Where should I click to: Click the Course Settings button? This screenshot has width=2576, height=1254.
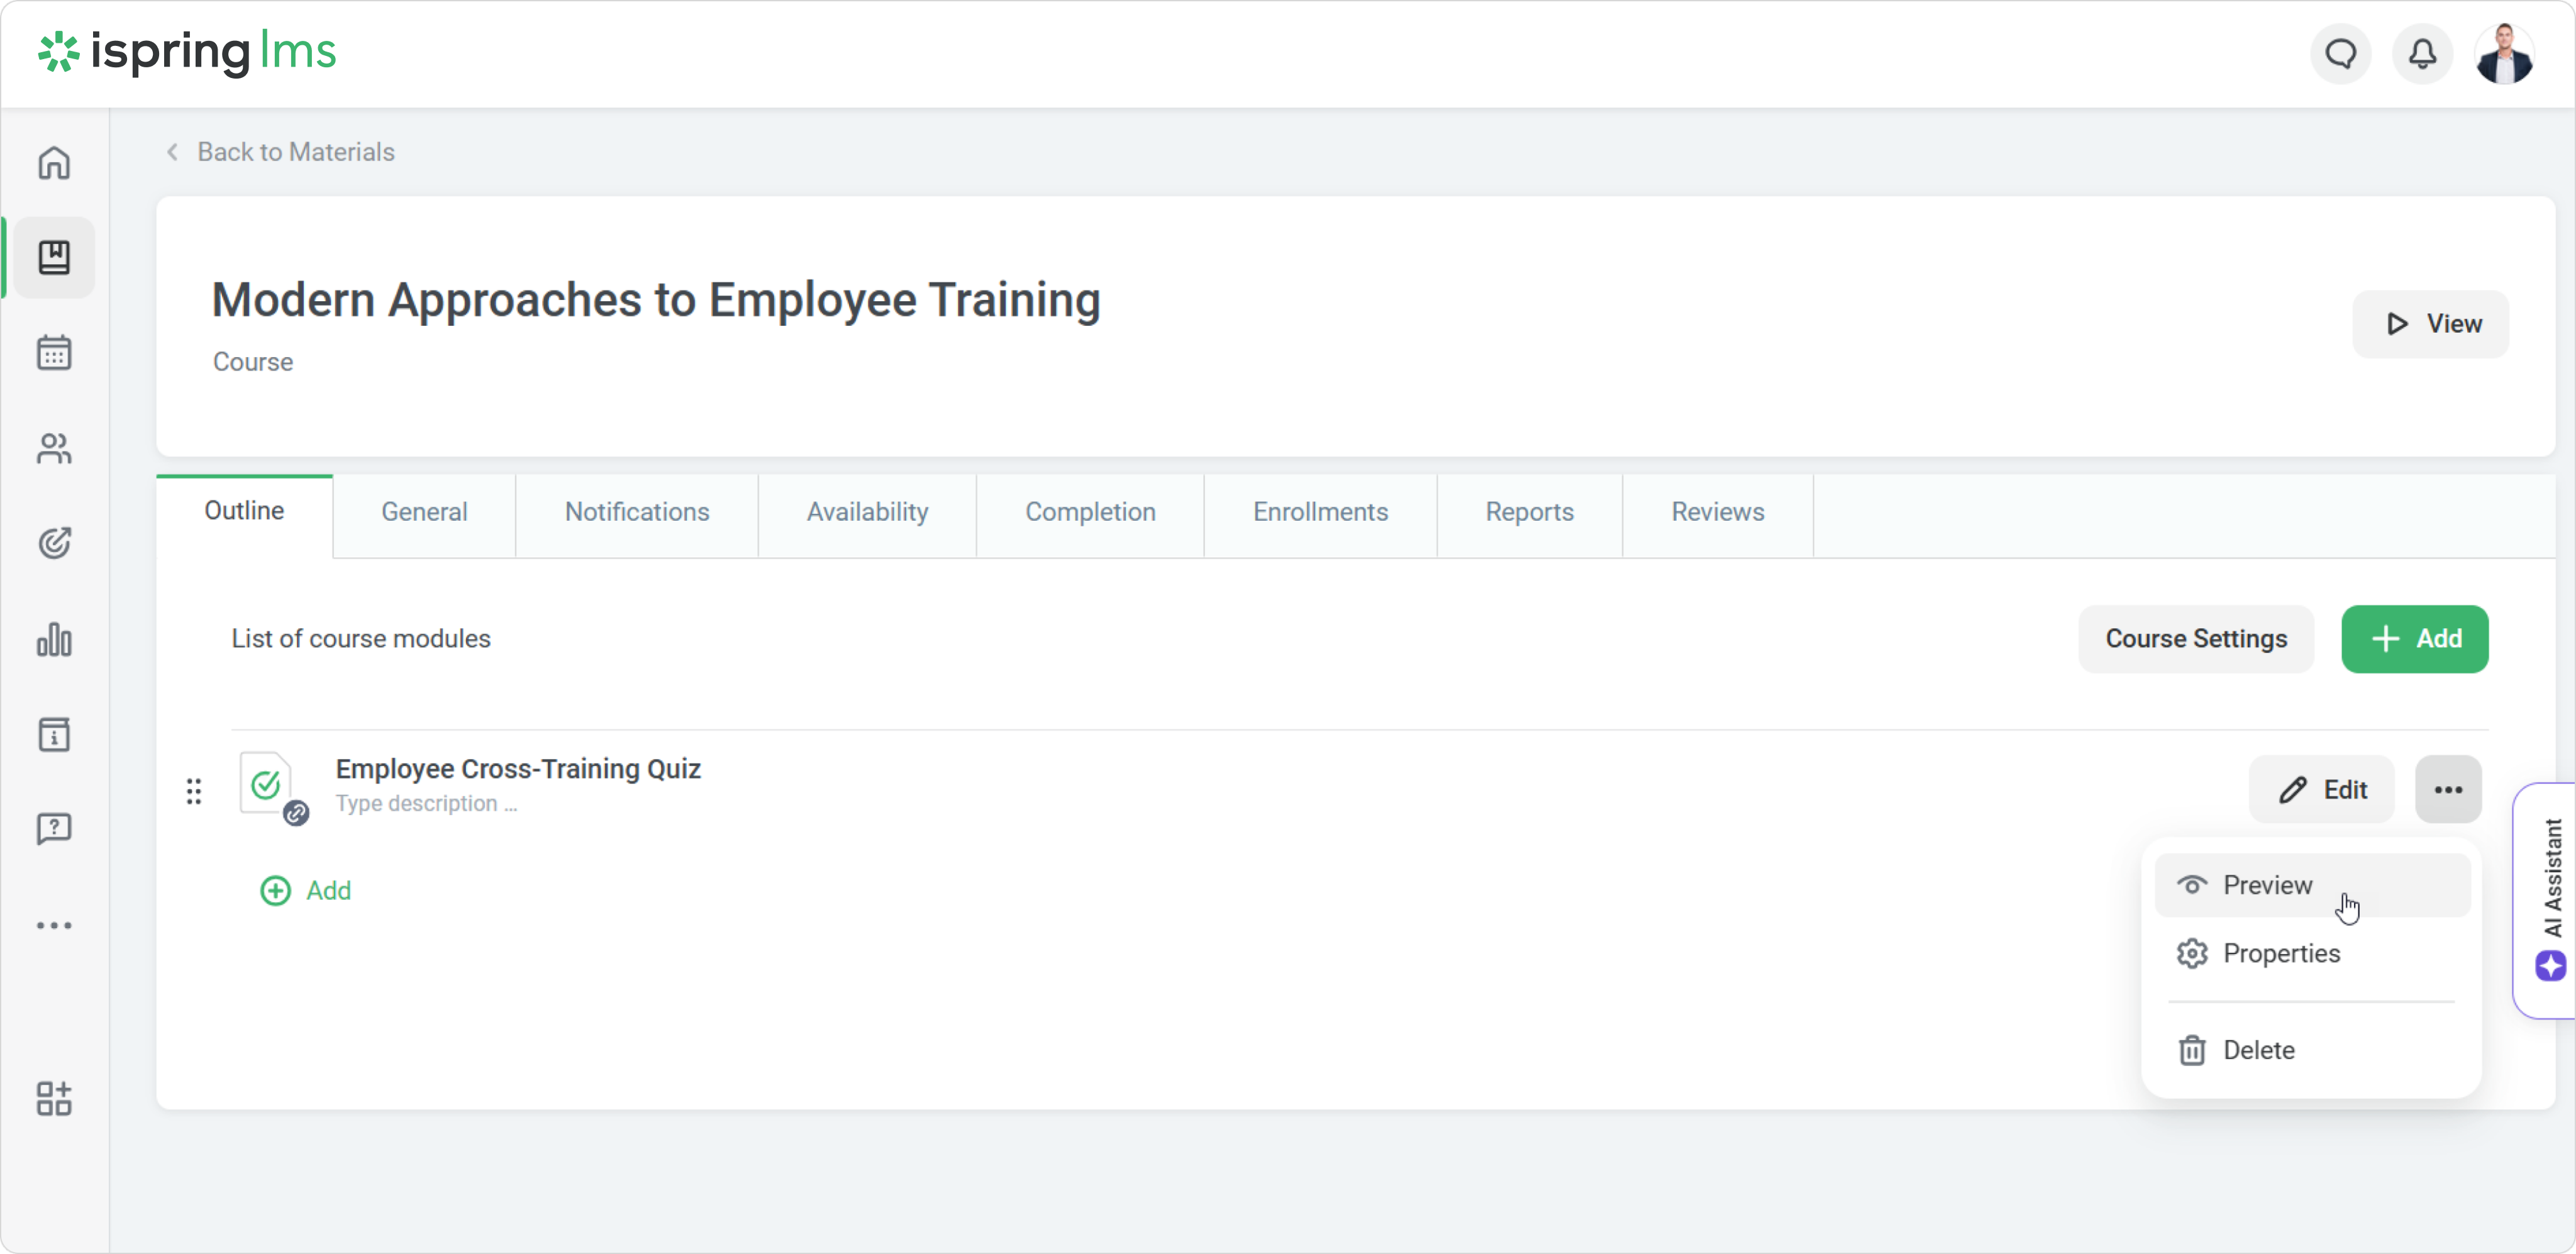2195,639
